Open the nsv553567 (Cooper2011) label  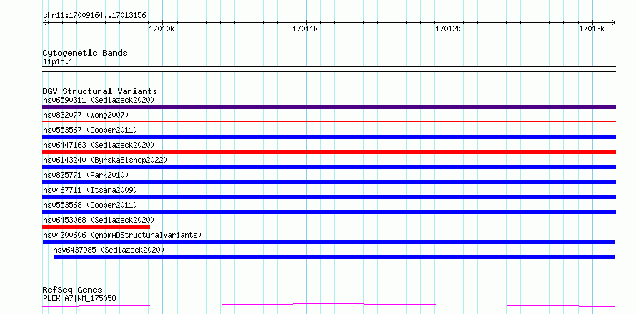coord(90,130)
